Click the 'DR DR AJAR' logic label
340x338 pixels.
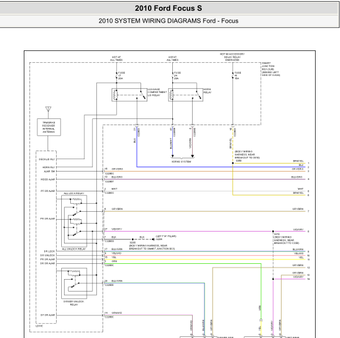click(x=48, y=263)
